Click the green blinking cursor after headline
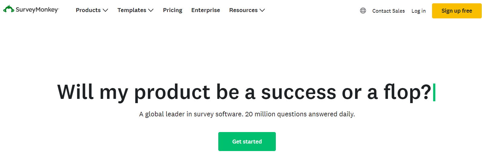 434,92
